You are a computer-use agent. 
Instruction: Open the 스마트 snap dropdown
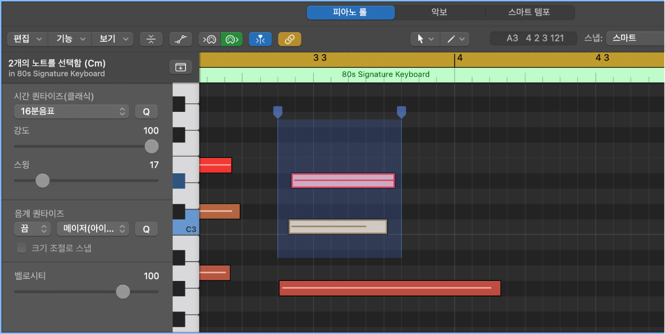click(635, 38)
